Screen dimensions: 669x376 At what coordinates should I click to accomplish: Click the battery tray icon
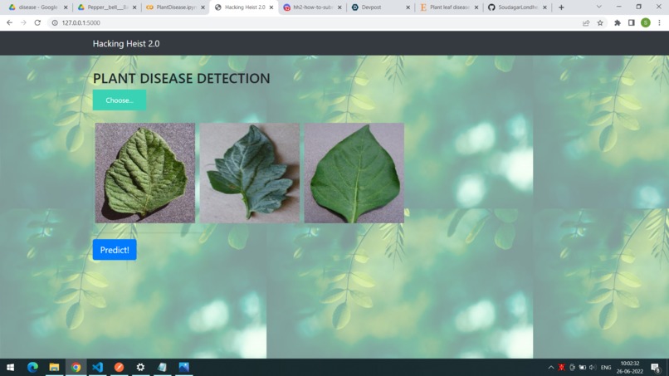tap(582, 368)
